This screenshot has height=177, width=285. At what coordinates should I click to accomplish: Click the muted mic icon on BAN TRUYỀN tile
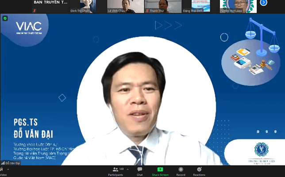click(x=35, y=11)
